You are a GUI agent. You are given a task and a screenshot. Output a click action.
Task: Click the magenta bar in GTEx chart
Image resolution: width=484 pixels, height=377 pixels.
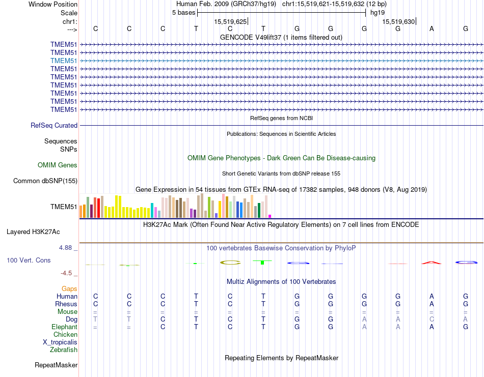click(270, 216)
